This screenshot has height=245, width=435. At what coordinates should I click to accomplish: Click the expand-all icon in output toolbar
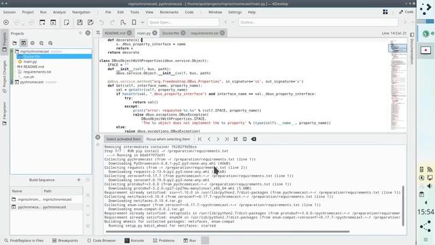point(236,139)
